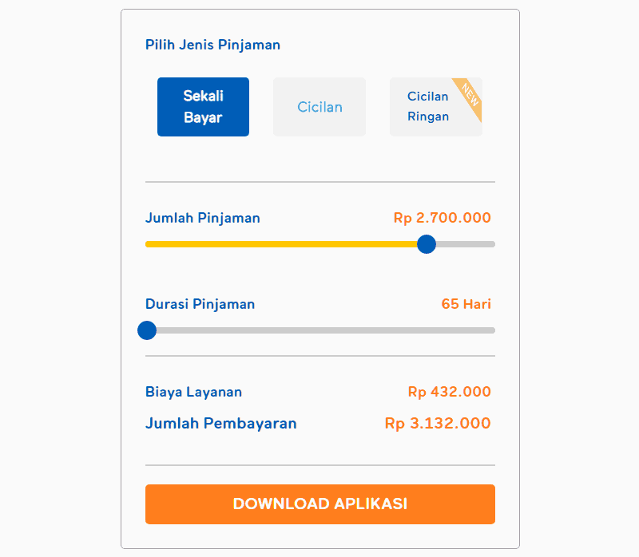
Task: Click the Pilih Jenis Pinjaman heading
Action: click(212, 45)
